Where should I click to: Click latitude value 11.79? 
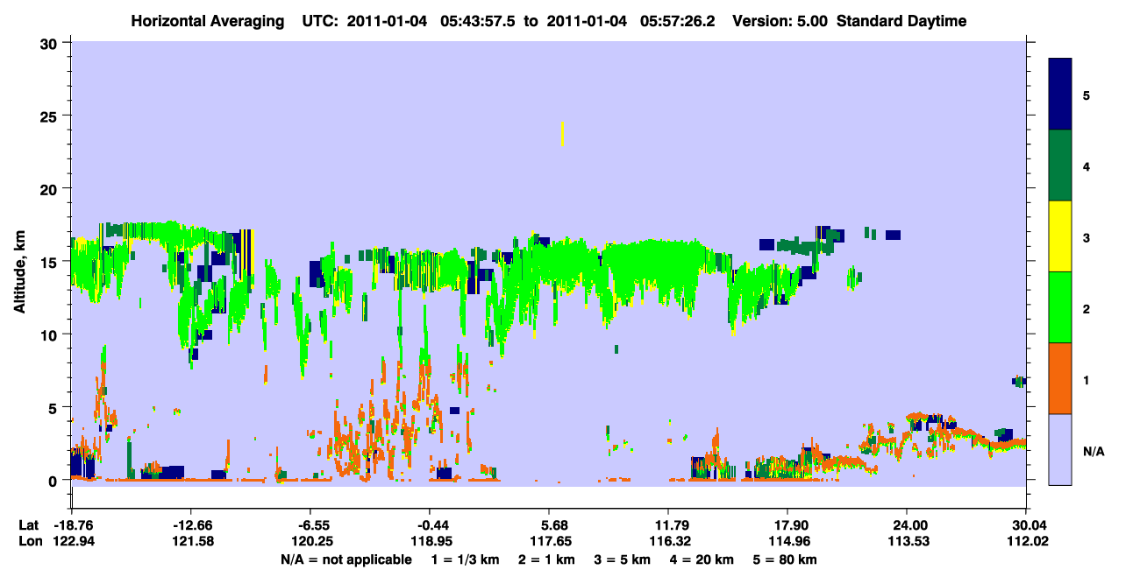pos(668,525)
